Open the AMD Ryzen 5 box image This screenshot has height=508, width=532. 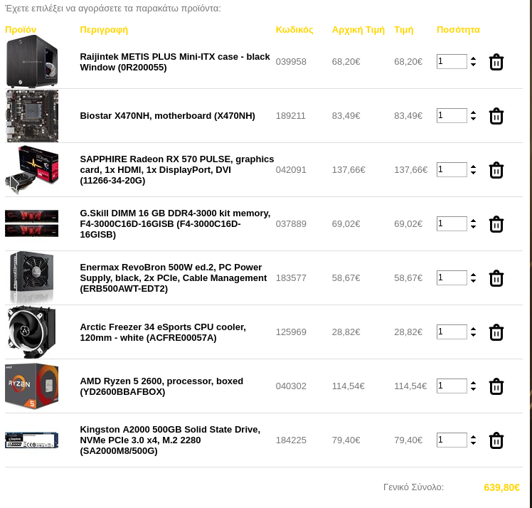click(31, 386)
